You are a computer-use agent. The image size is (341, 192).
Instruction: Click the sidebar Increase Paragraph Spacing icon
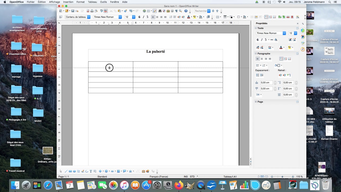pyautogui.click(x=258, y=75)
